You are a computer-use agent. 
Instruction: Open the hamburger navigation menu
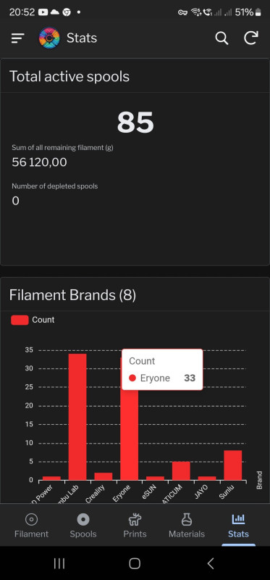[x=17, y=38]
